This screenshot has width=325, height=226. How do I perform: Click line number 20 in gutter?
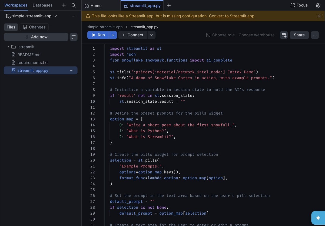coord(93,160)
